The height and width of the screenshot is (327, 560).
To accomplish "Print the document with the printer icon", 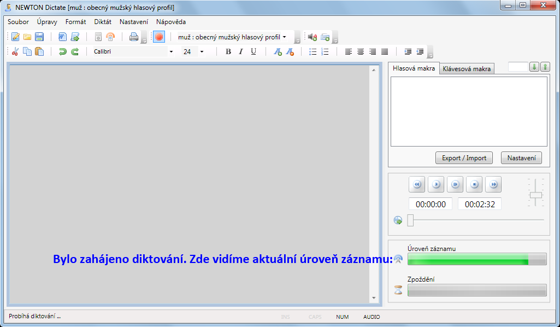I will tap(133, 37).
